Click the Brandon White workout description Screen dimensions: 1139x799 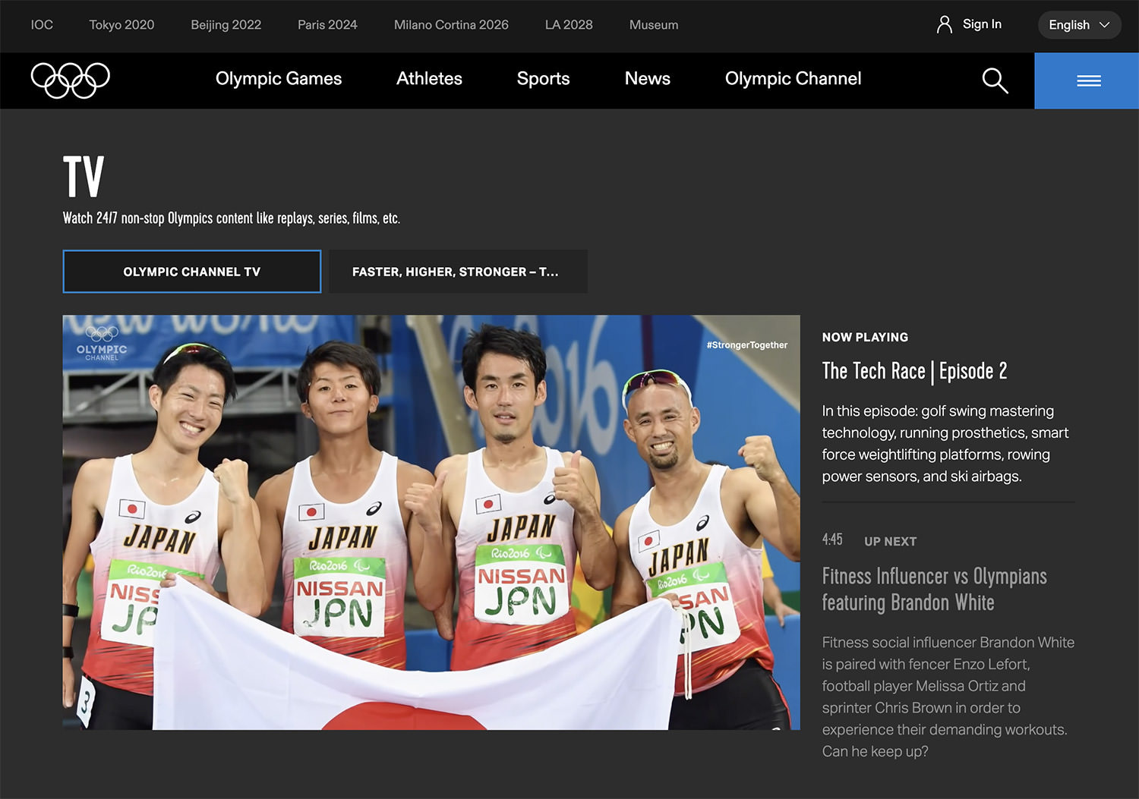click(x=948, y=697)
